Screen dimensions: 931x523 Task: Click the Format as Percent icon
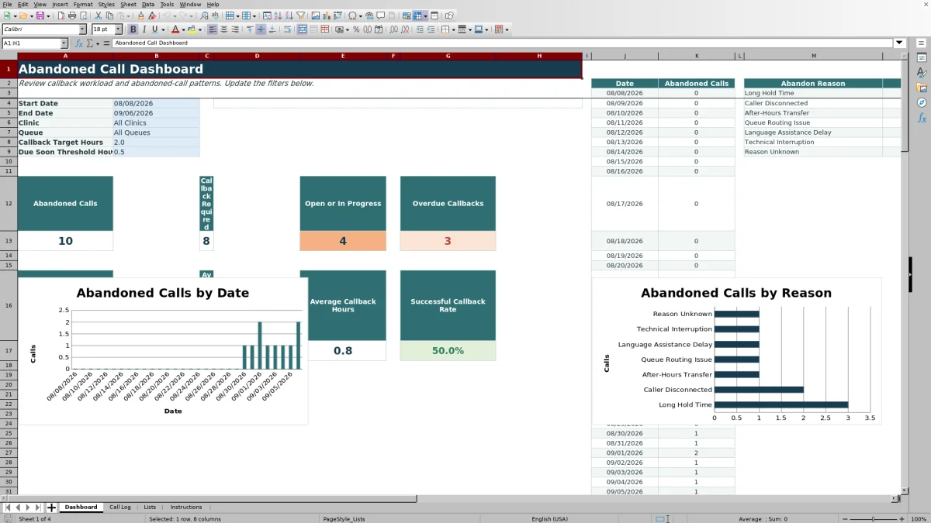355,29
